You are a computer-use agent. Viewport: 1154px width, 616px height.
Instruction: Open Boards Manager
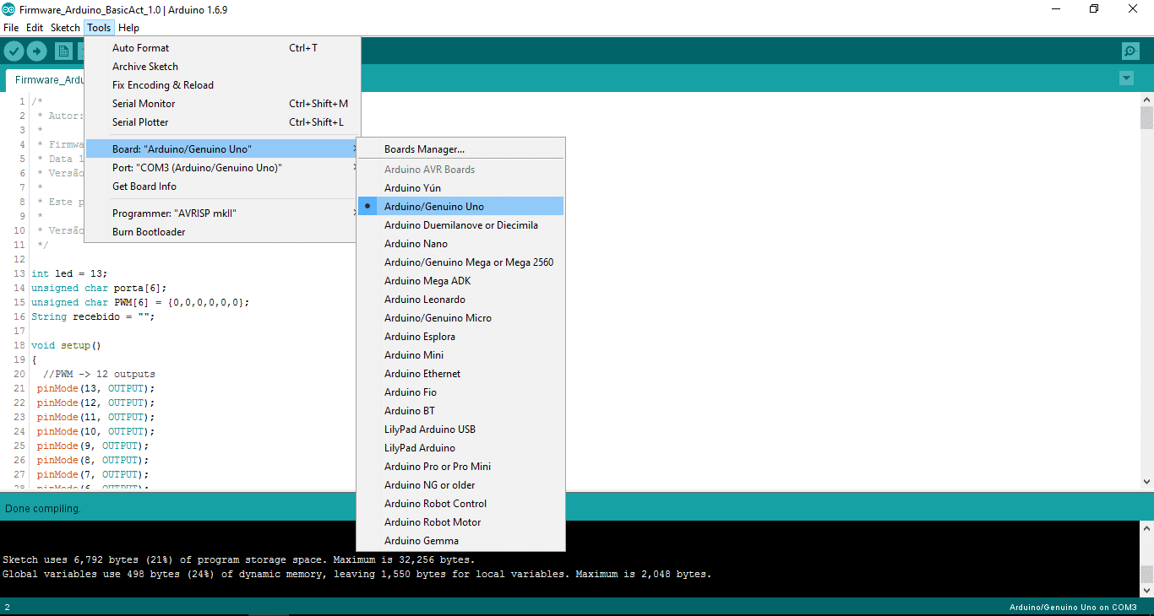point(424,149)
